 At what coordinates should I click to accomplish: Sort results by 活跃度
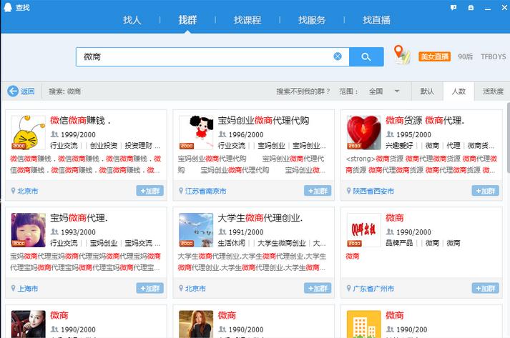[x=492, y=91]
